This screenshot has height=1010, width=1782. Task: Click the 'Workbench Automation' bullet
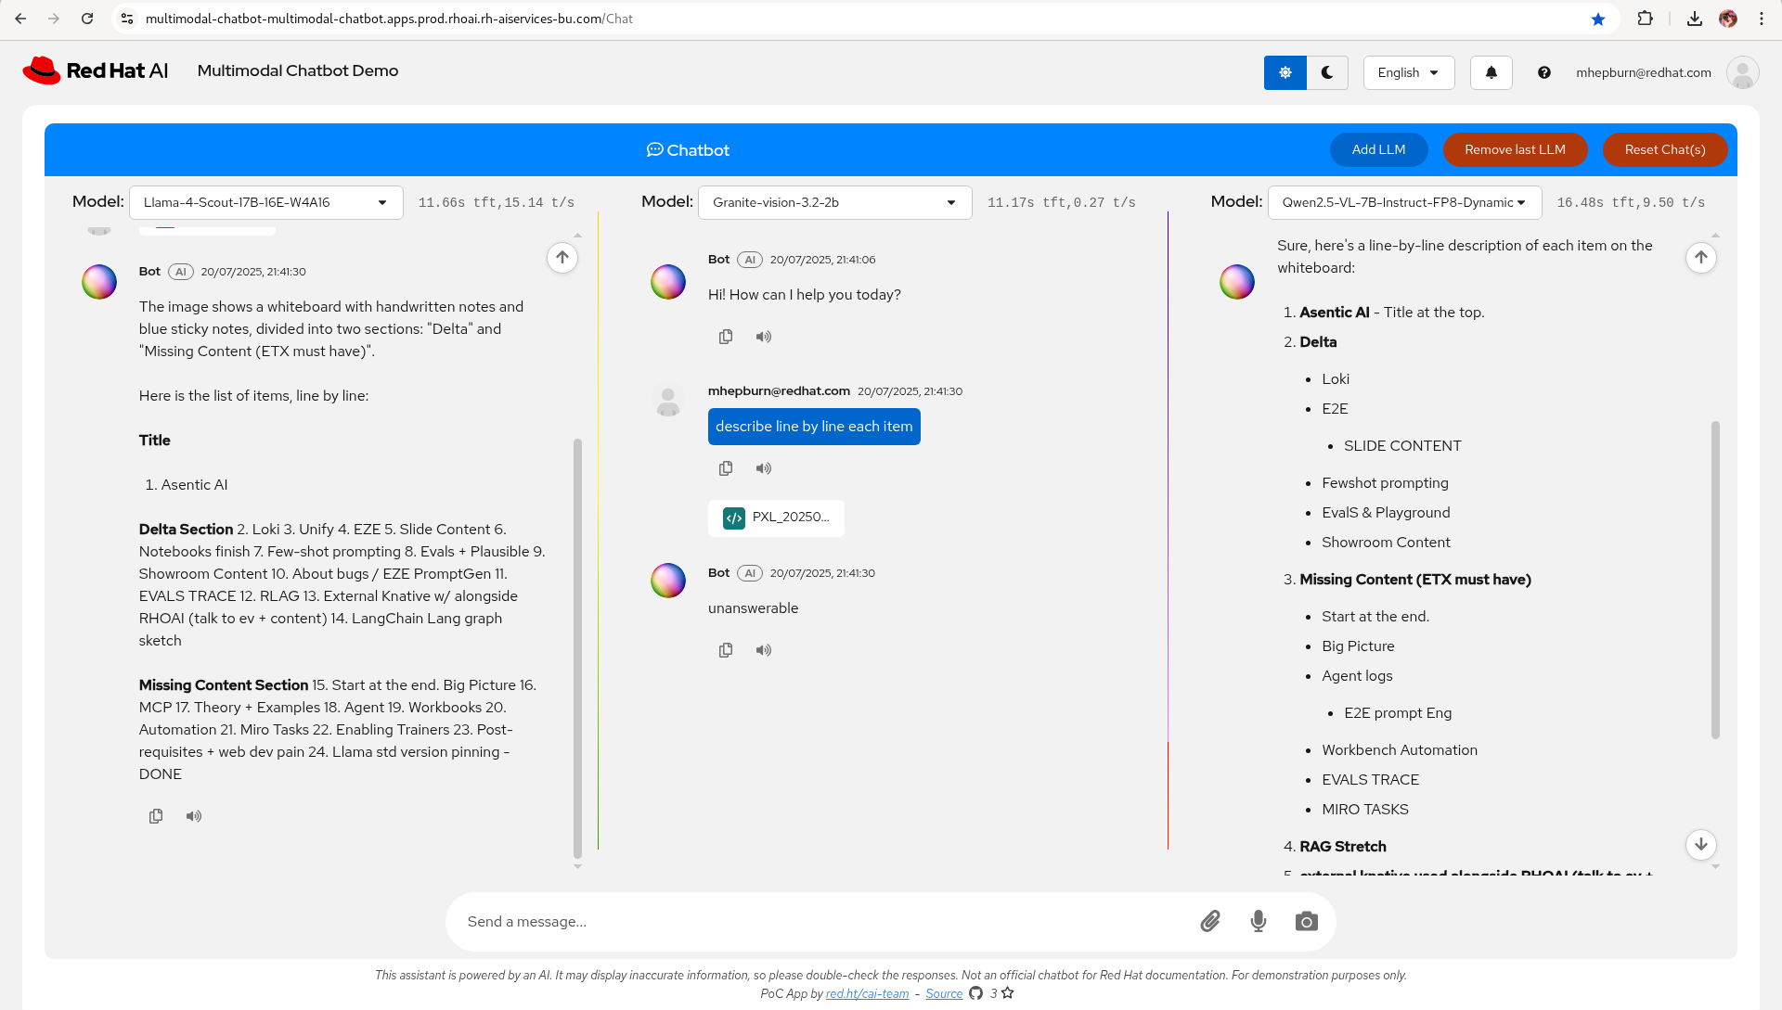(x=1400, y=750)
